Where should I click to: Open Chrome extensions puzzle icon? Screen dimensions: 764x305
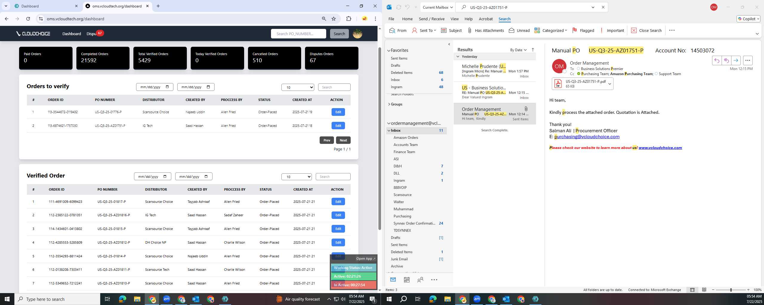(349, 19)
